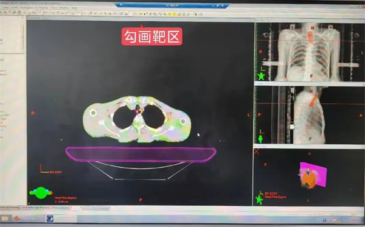Click the green patient orientation icon in axial view
This screenshot has width=365, height=227.
41,192
